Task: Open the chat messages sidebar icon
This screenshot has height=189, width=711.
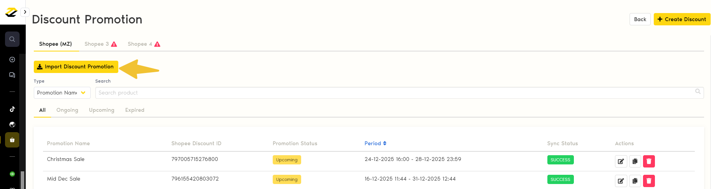Action: pos(12,75)
